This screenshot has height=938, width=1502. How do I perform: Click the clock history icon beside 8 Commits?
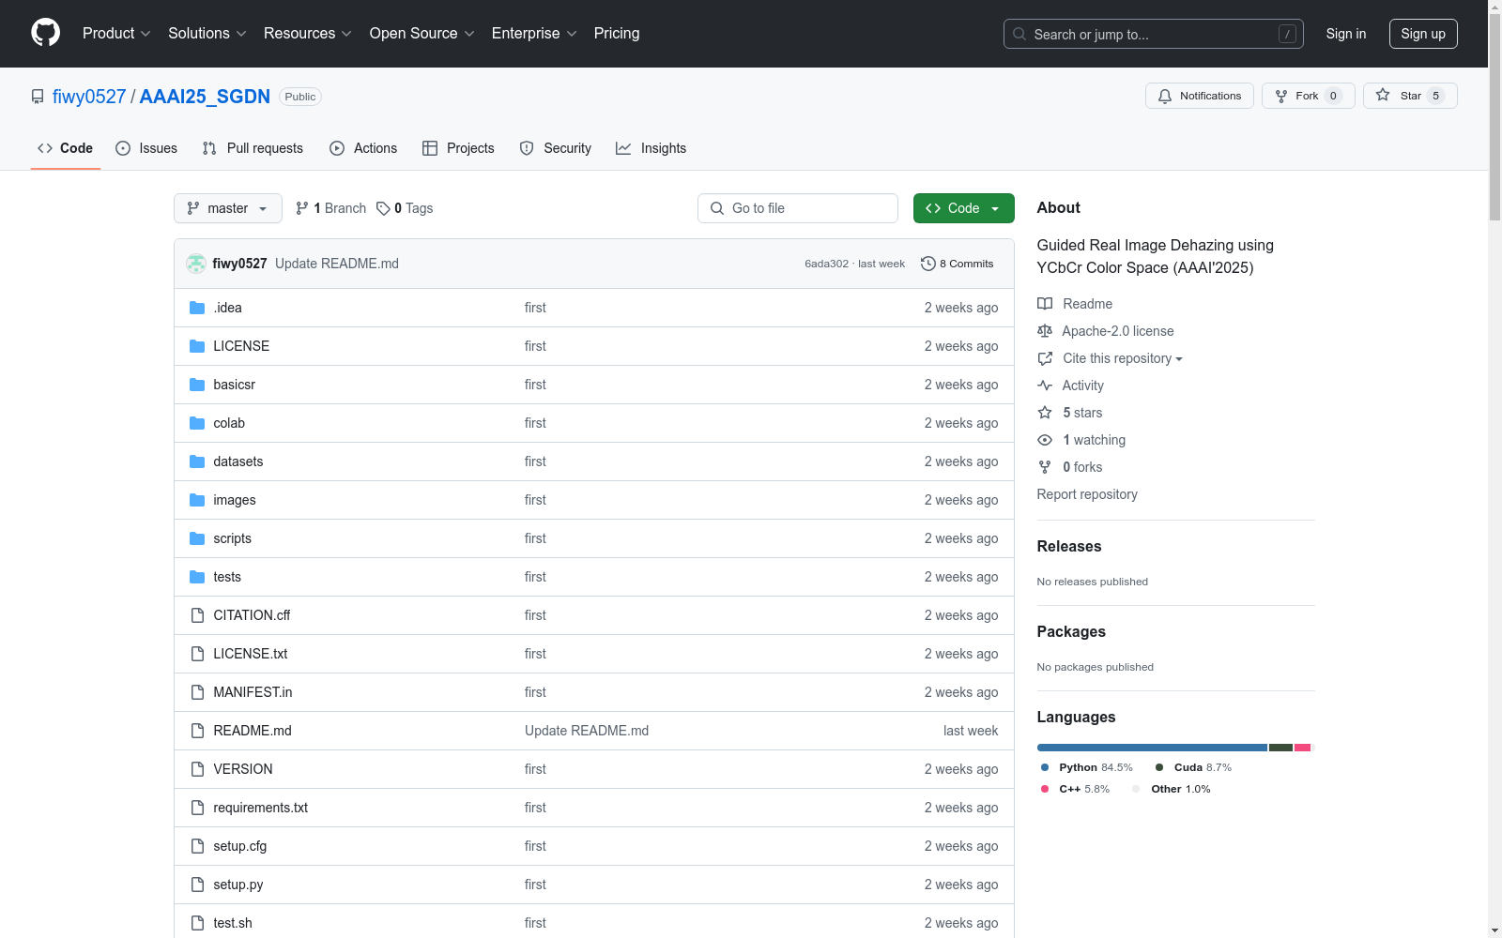(928, 264)
